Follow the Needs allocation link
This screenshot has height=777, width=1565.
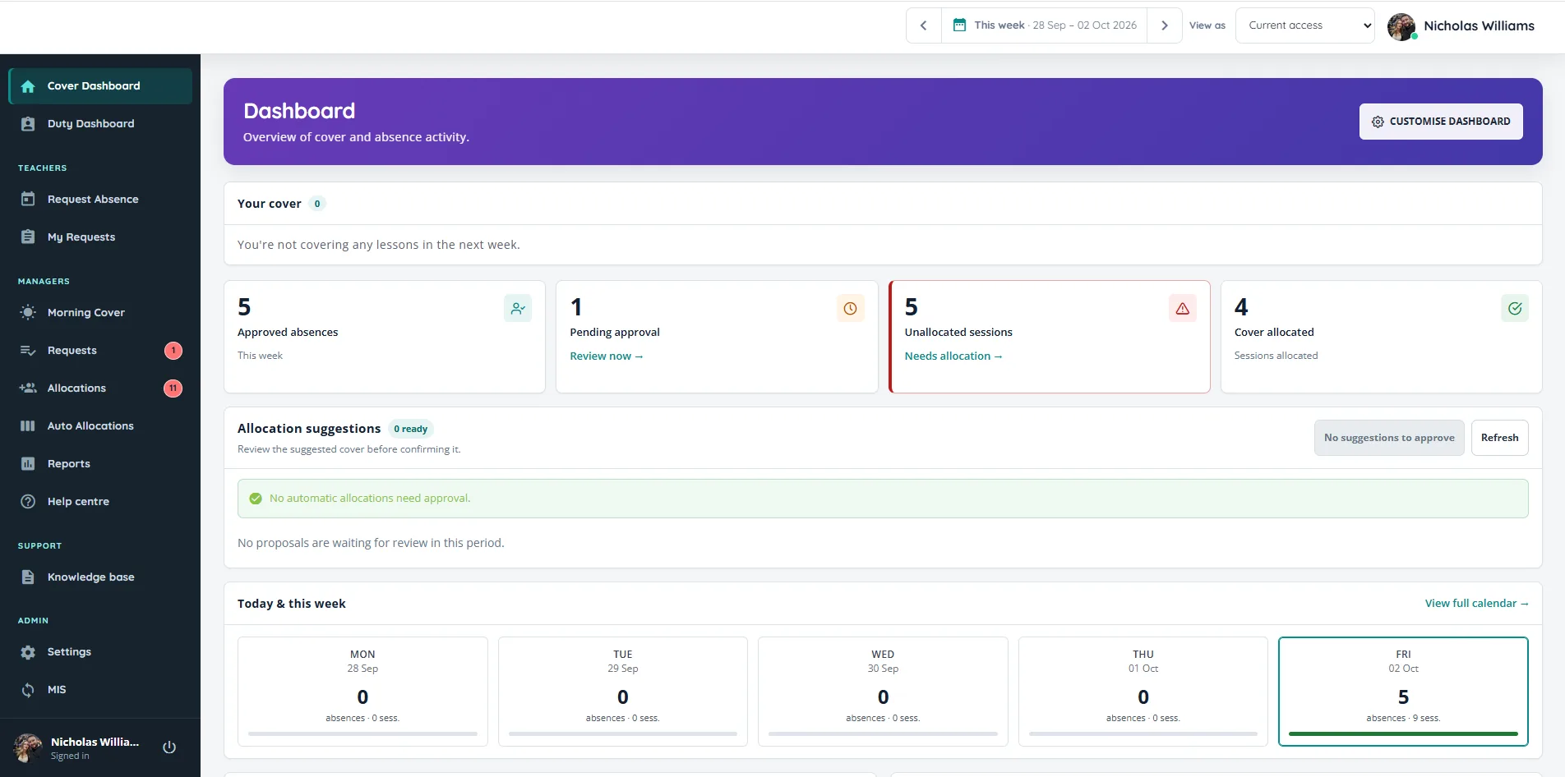(953, 356)
